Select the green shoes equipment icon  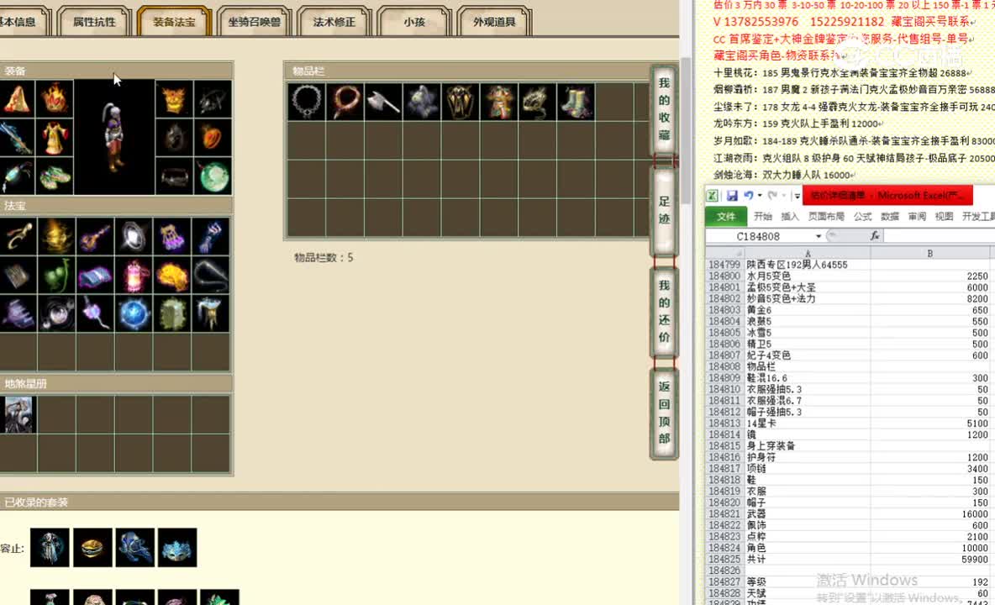pos(55,176)
